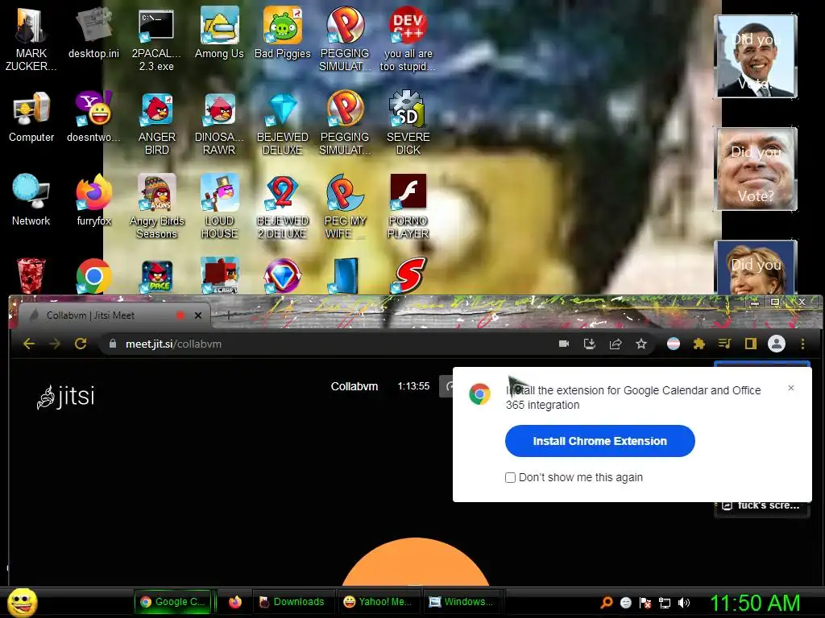
Task: Click the orange magnifier tray icon
Action: pos(606,603)
